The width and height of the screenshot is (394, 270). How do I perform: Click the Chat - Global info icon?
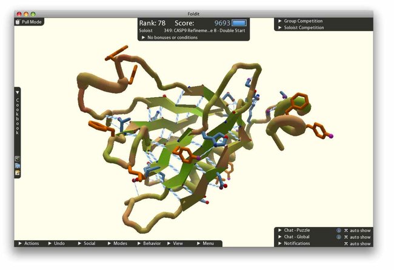[x=338, y=237]
